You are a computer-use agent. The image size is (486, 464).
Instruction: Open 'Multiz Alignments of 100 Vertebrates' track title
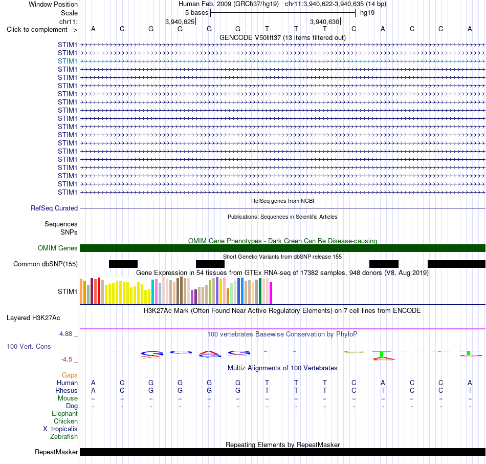282,368
